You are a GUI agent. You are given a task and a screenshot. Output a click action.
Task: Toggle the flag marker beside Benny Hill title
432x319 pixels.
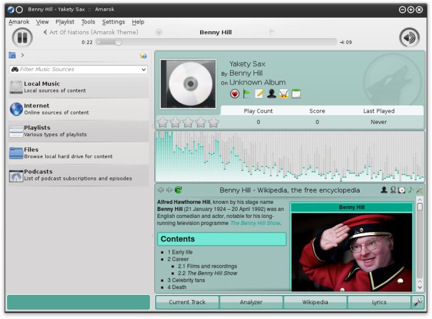(272, 32)
